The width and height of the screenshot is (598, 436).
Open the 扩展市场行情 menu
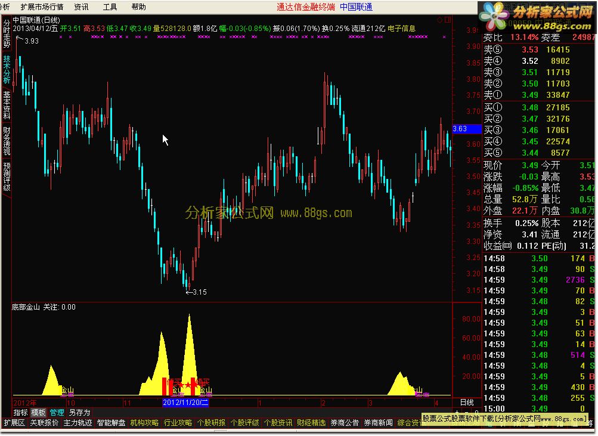pos(42,7)
